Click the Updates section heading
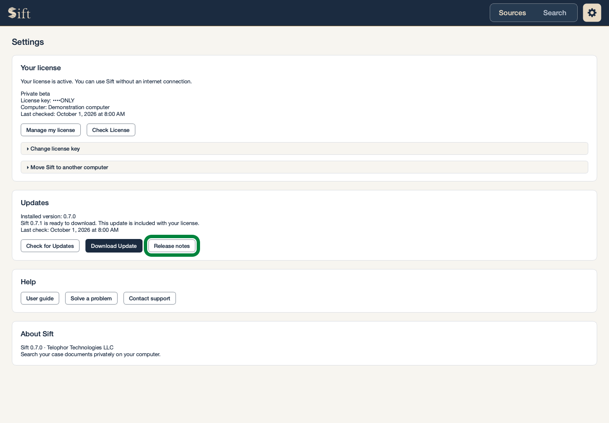 35,203
